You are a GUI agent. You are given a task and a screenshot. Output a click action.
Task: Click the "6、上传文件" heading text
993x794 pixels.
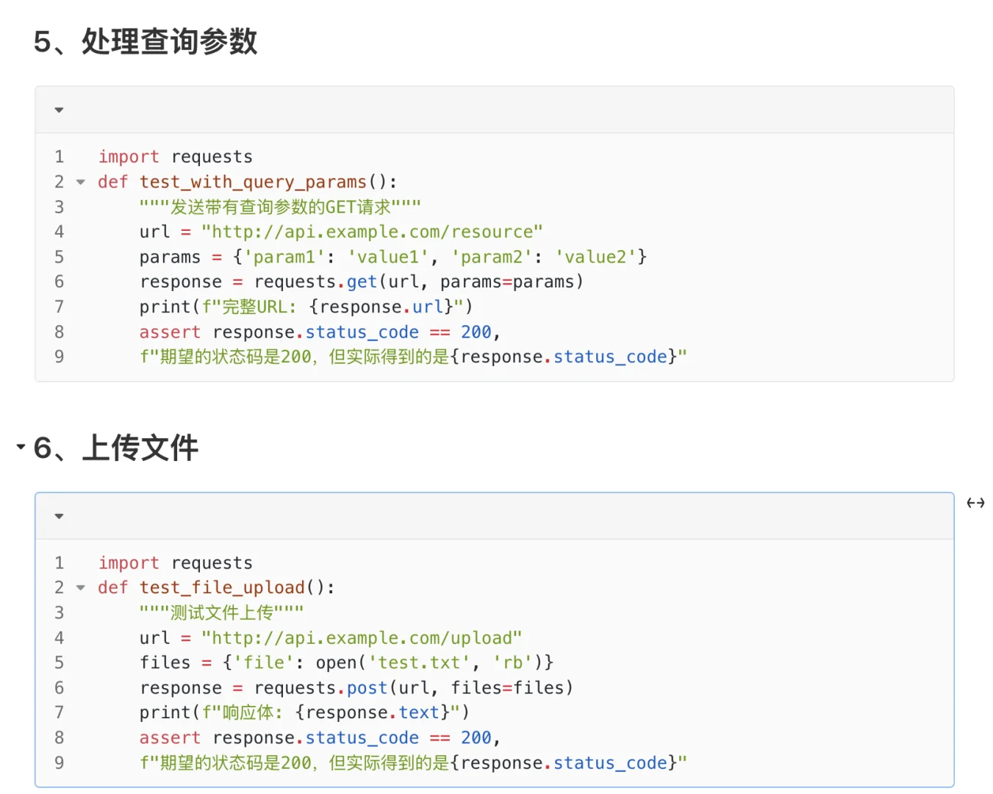point(140,447)
